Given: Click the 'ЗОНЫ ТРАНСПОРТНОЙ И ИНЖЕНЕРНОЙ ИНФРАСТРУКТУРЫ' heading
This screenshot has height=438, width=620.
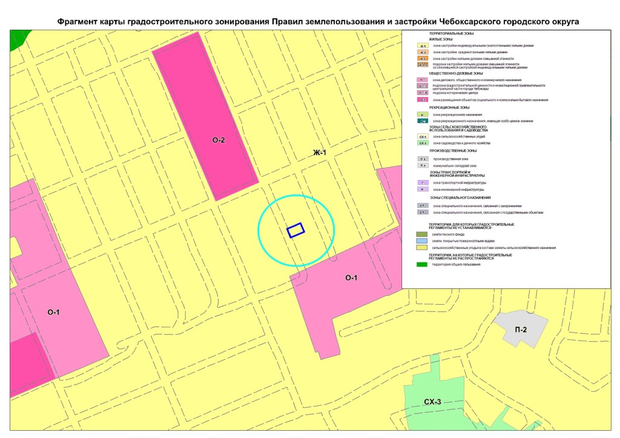Looking at the screenshot, I should pos(457,174).
